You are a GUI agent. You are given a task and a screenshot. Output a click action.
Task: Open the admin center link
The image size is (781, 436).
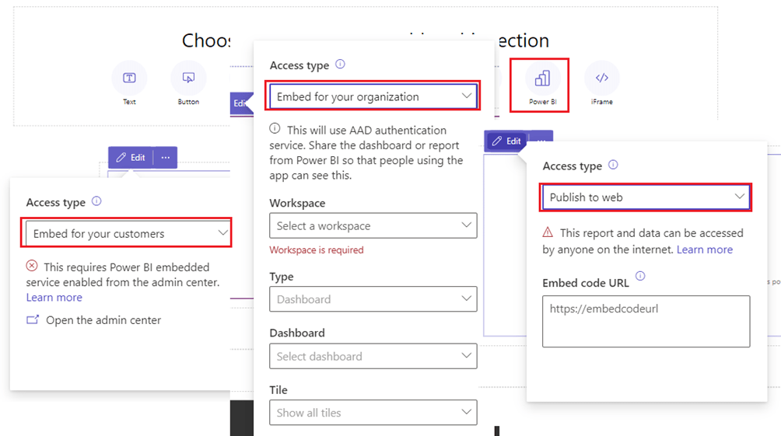point(103,320)
